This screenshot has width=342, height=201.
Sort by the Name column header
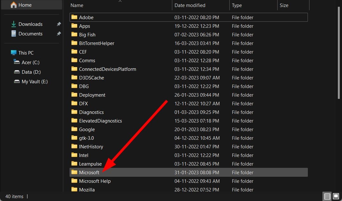click(77, 5)
